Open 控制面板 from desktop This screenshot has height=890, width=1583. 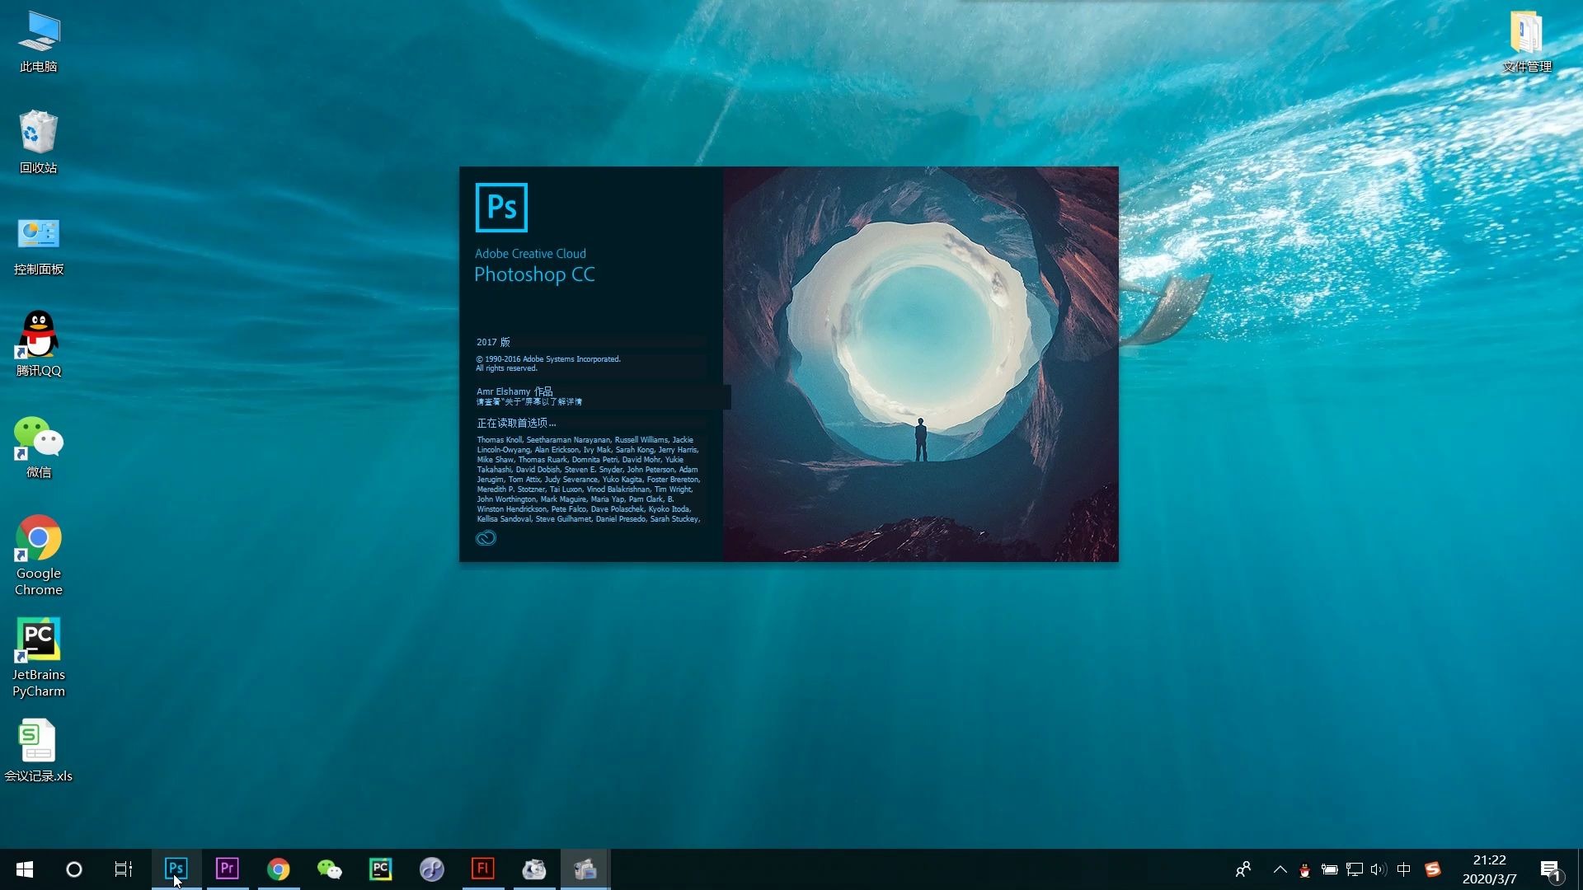pos(37,232)
